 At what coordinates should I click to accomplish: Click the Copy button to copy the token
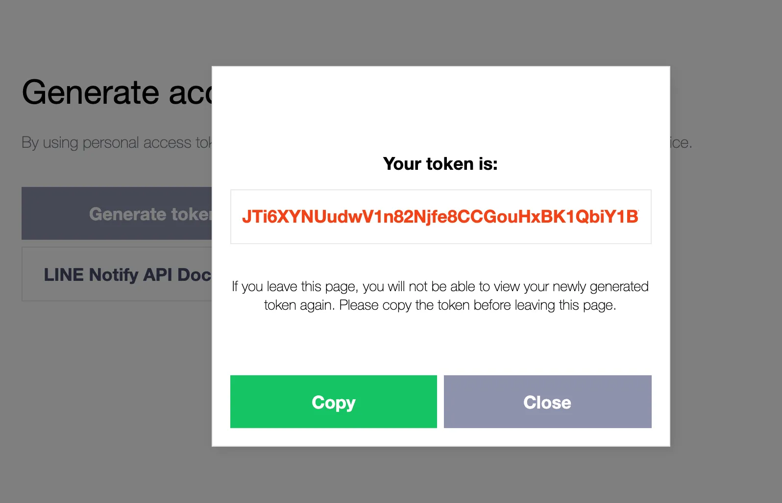click(333, 402)
